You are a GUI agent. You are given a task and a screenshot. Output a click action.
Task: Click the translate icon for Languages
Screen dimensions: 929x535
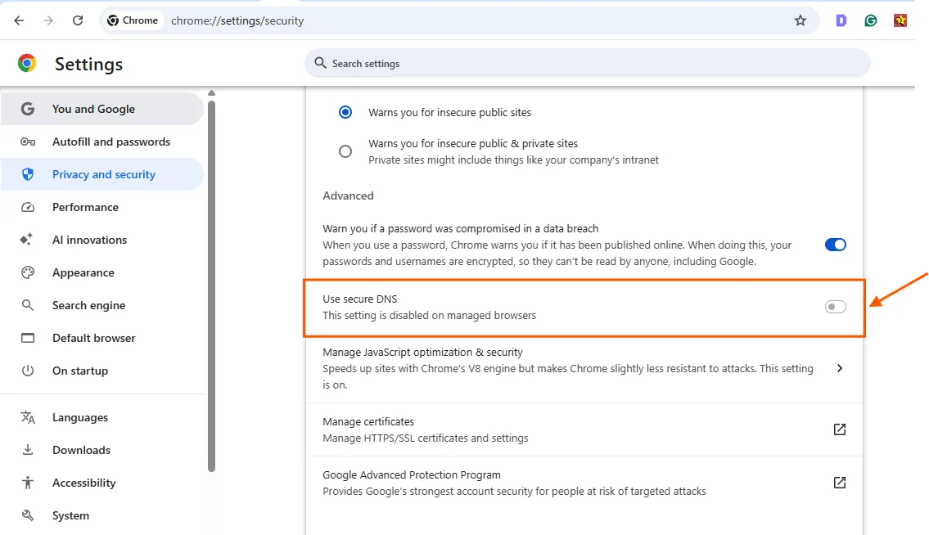27,417
